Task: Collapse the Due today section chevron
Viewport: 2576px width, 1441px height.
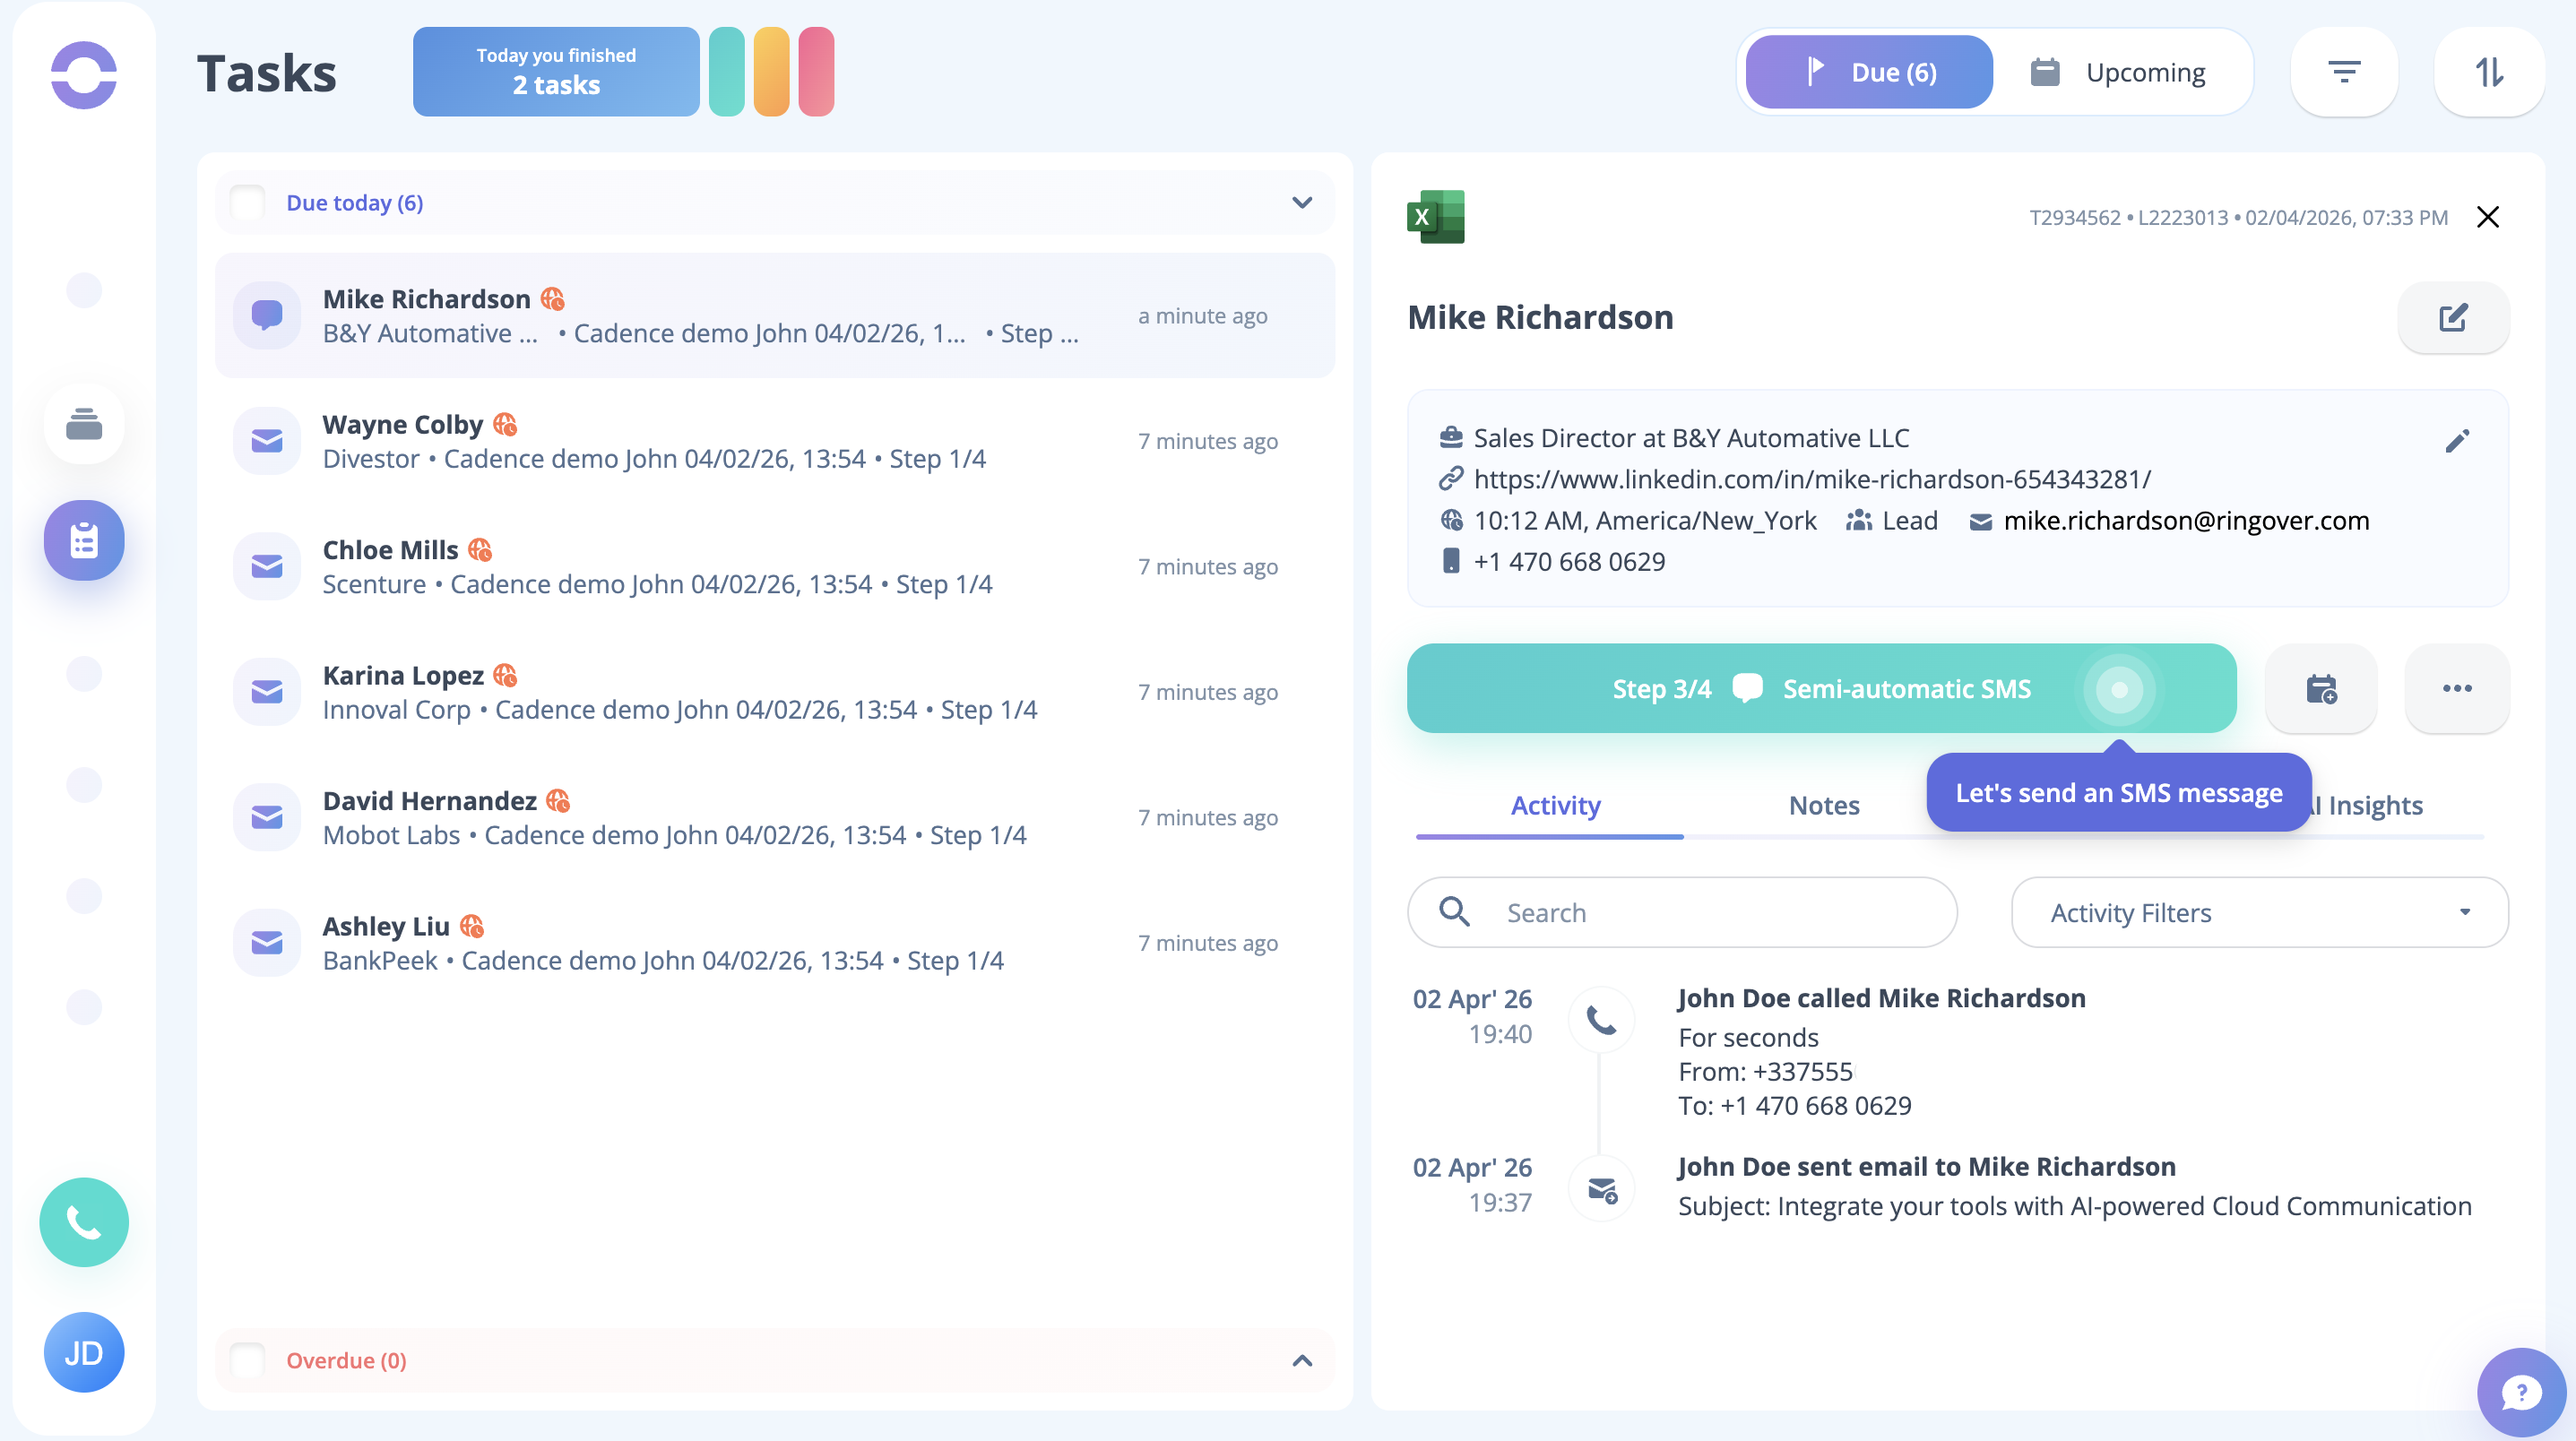Action: [1301, 203]
